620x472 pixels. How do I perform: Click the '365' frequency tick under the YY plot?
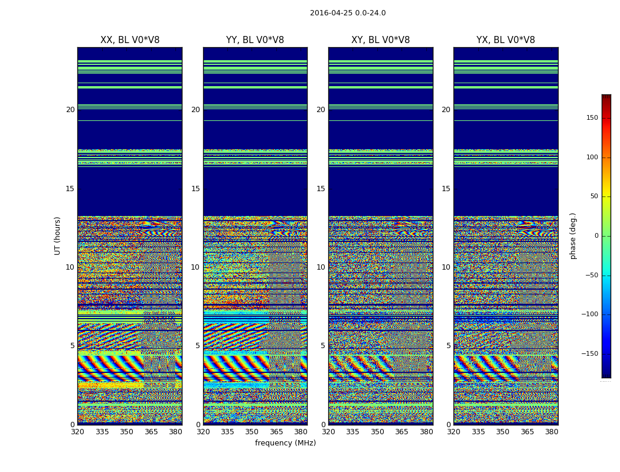(x=276, y=432)
